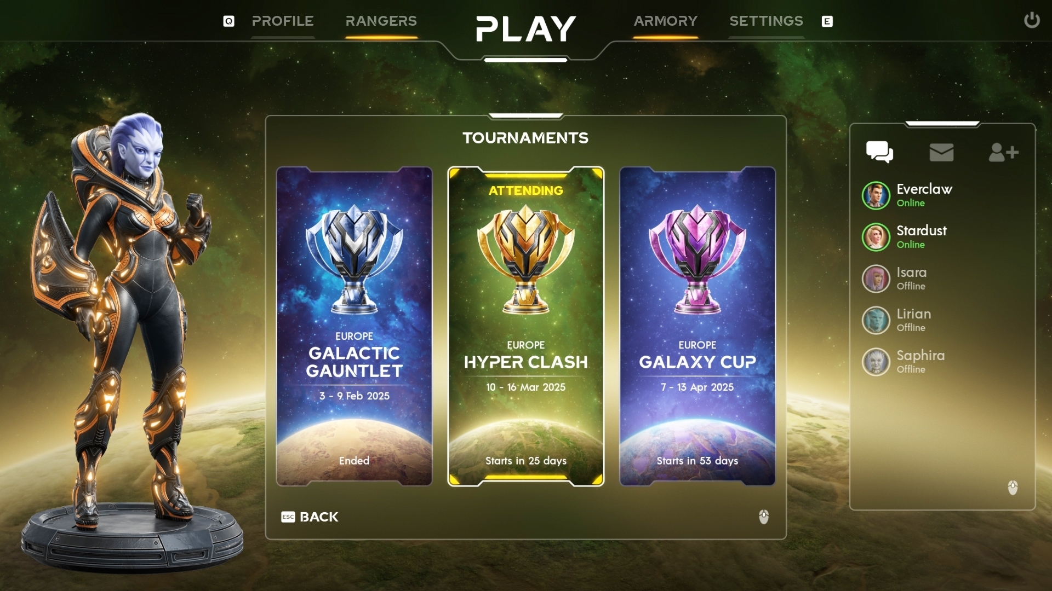
Task: Click the add friend icon
Action: point(1003,152)
